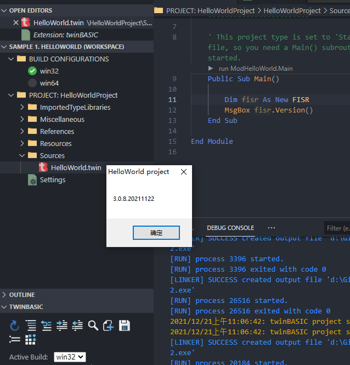Click console line 'process 3396 started.'
Viewport: 350px width, 365px height.
(x=227, y=259)
